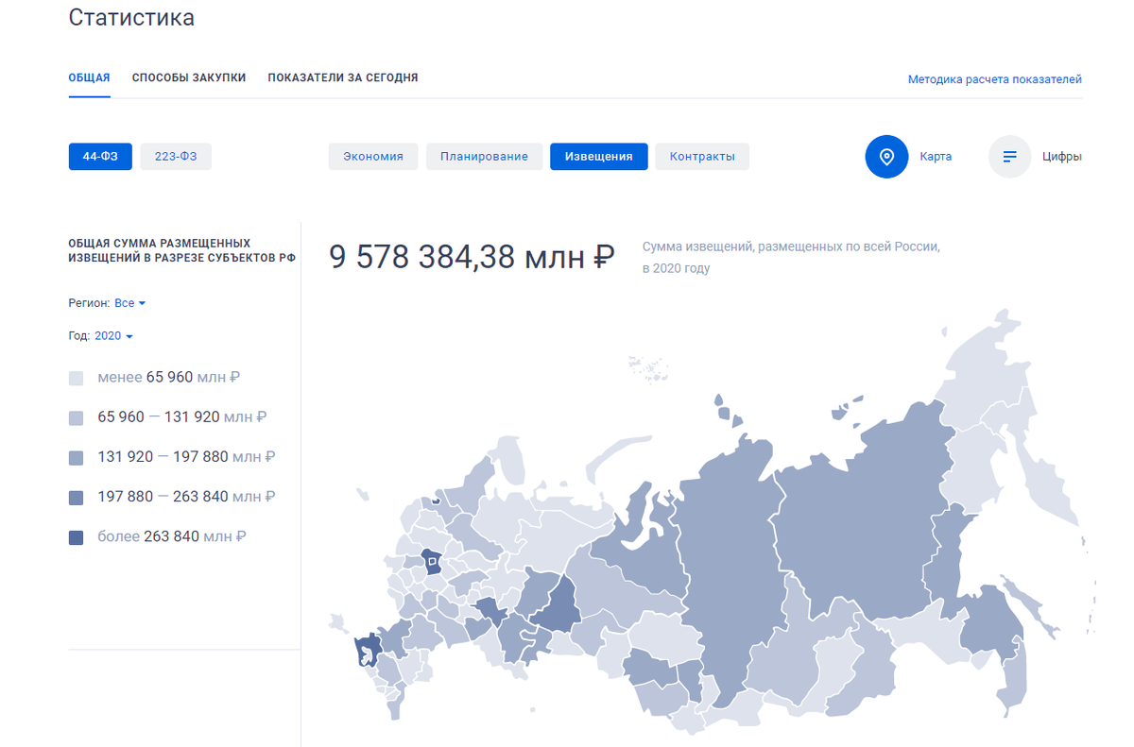Click the более 263 840 млн legend text
The width and height of the screenshot is (1134, 747).
pyautogui.click(x=172, y=536)
